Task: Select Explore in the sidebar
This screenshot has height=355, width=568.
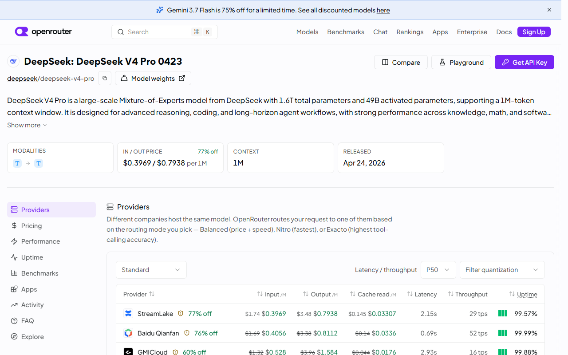Action: (51, 337)
